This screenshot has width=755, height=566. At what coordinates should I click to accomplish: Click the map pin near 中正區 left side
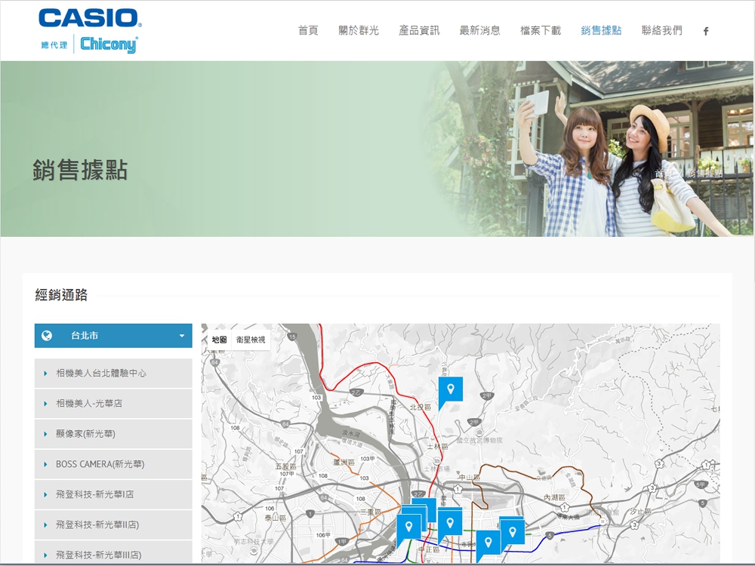pyautogui.click(x=408, y=528)
